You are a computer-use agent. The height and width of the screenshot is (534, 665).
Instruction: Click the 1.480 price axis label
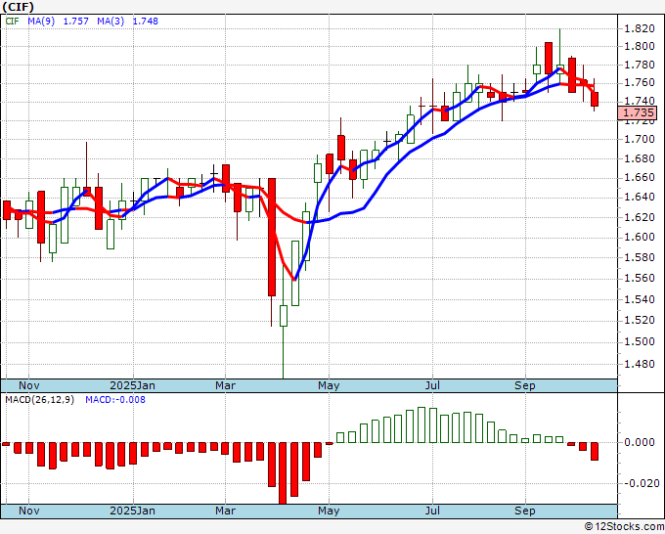tap(640, 365)
